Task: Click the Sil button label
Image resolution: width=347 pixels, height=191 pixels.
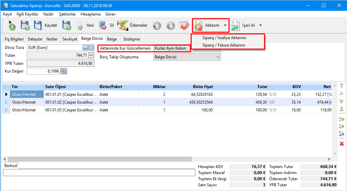Action: [x=111, y=25]
